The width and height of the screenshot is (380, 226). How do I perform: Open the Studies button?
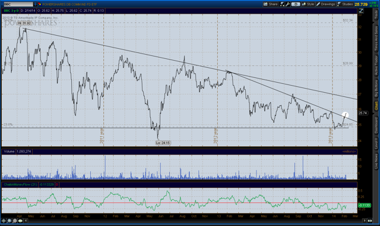(345, 4)
